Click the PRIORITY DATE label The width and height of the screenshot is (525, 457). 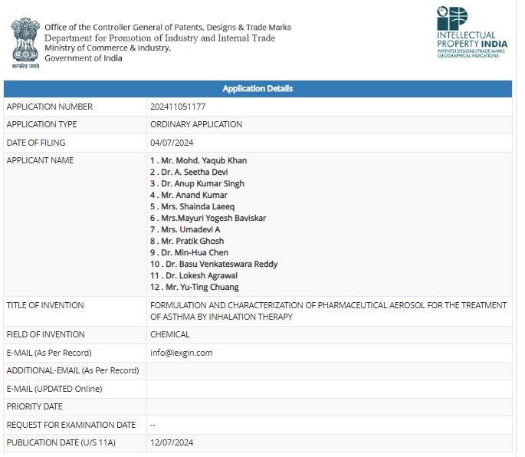click(x=34, y=406)
